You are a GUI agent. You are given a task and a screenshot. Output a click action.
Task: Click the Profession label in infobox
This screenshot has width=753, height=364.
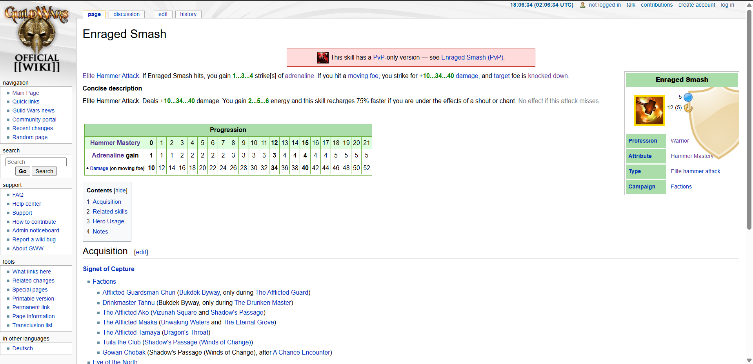tap(642, 141)
